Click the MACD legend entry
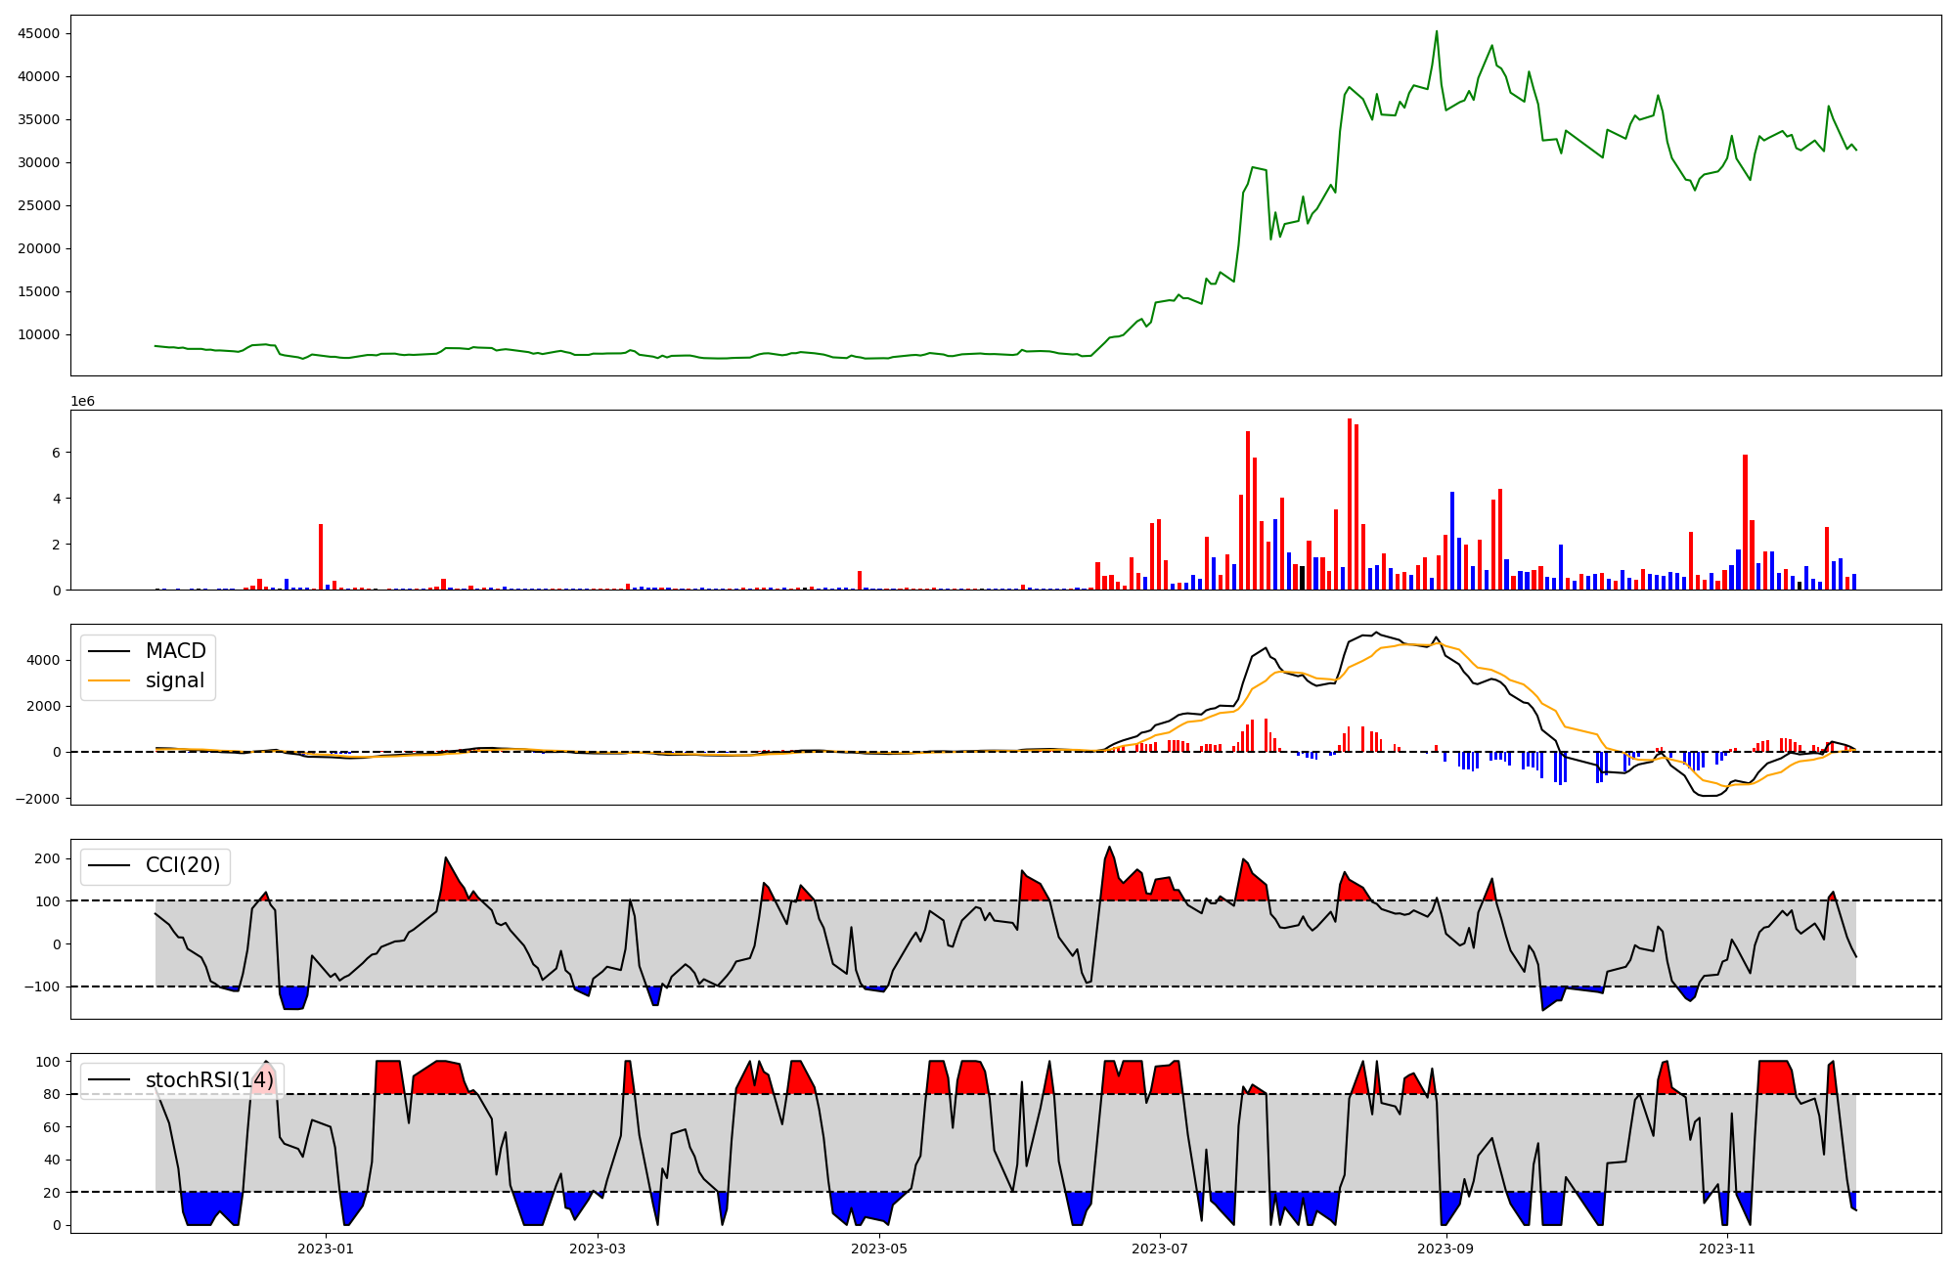Image resolution: width=1956 pixels, height=1271 pixels. coord(175,651)
